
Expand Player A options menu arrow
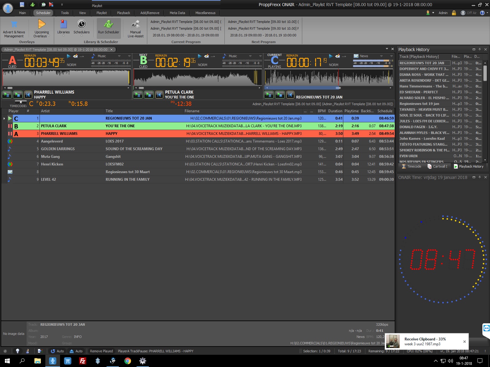pyautogui.click(x=129, y=56)
